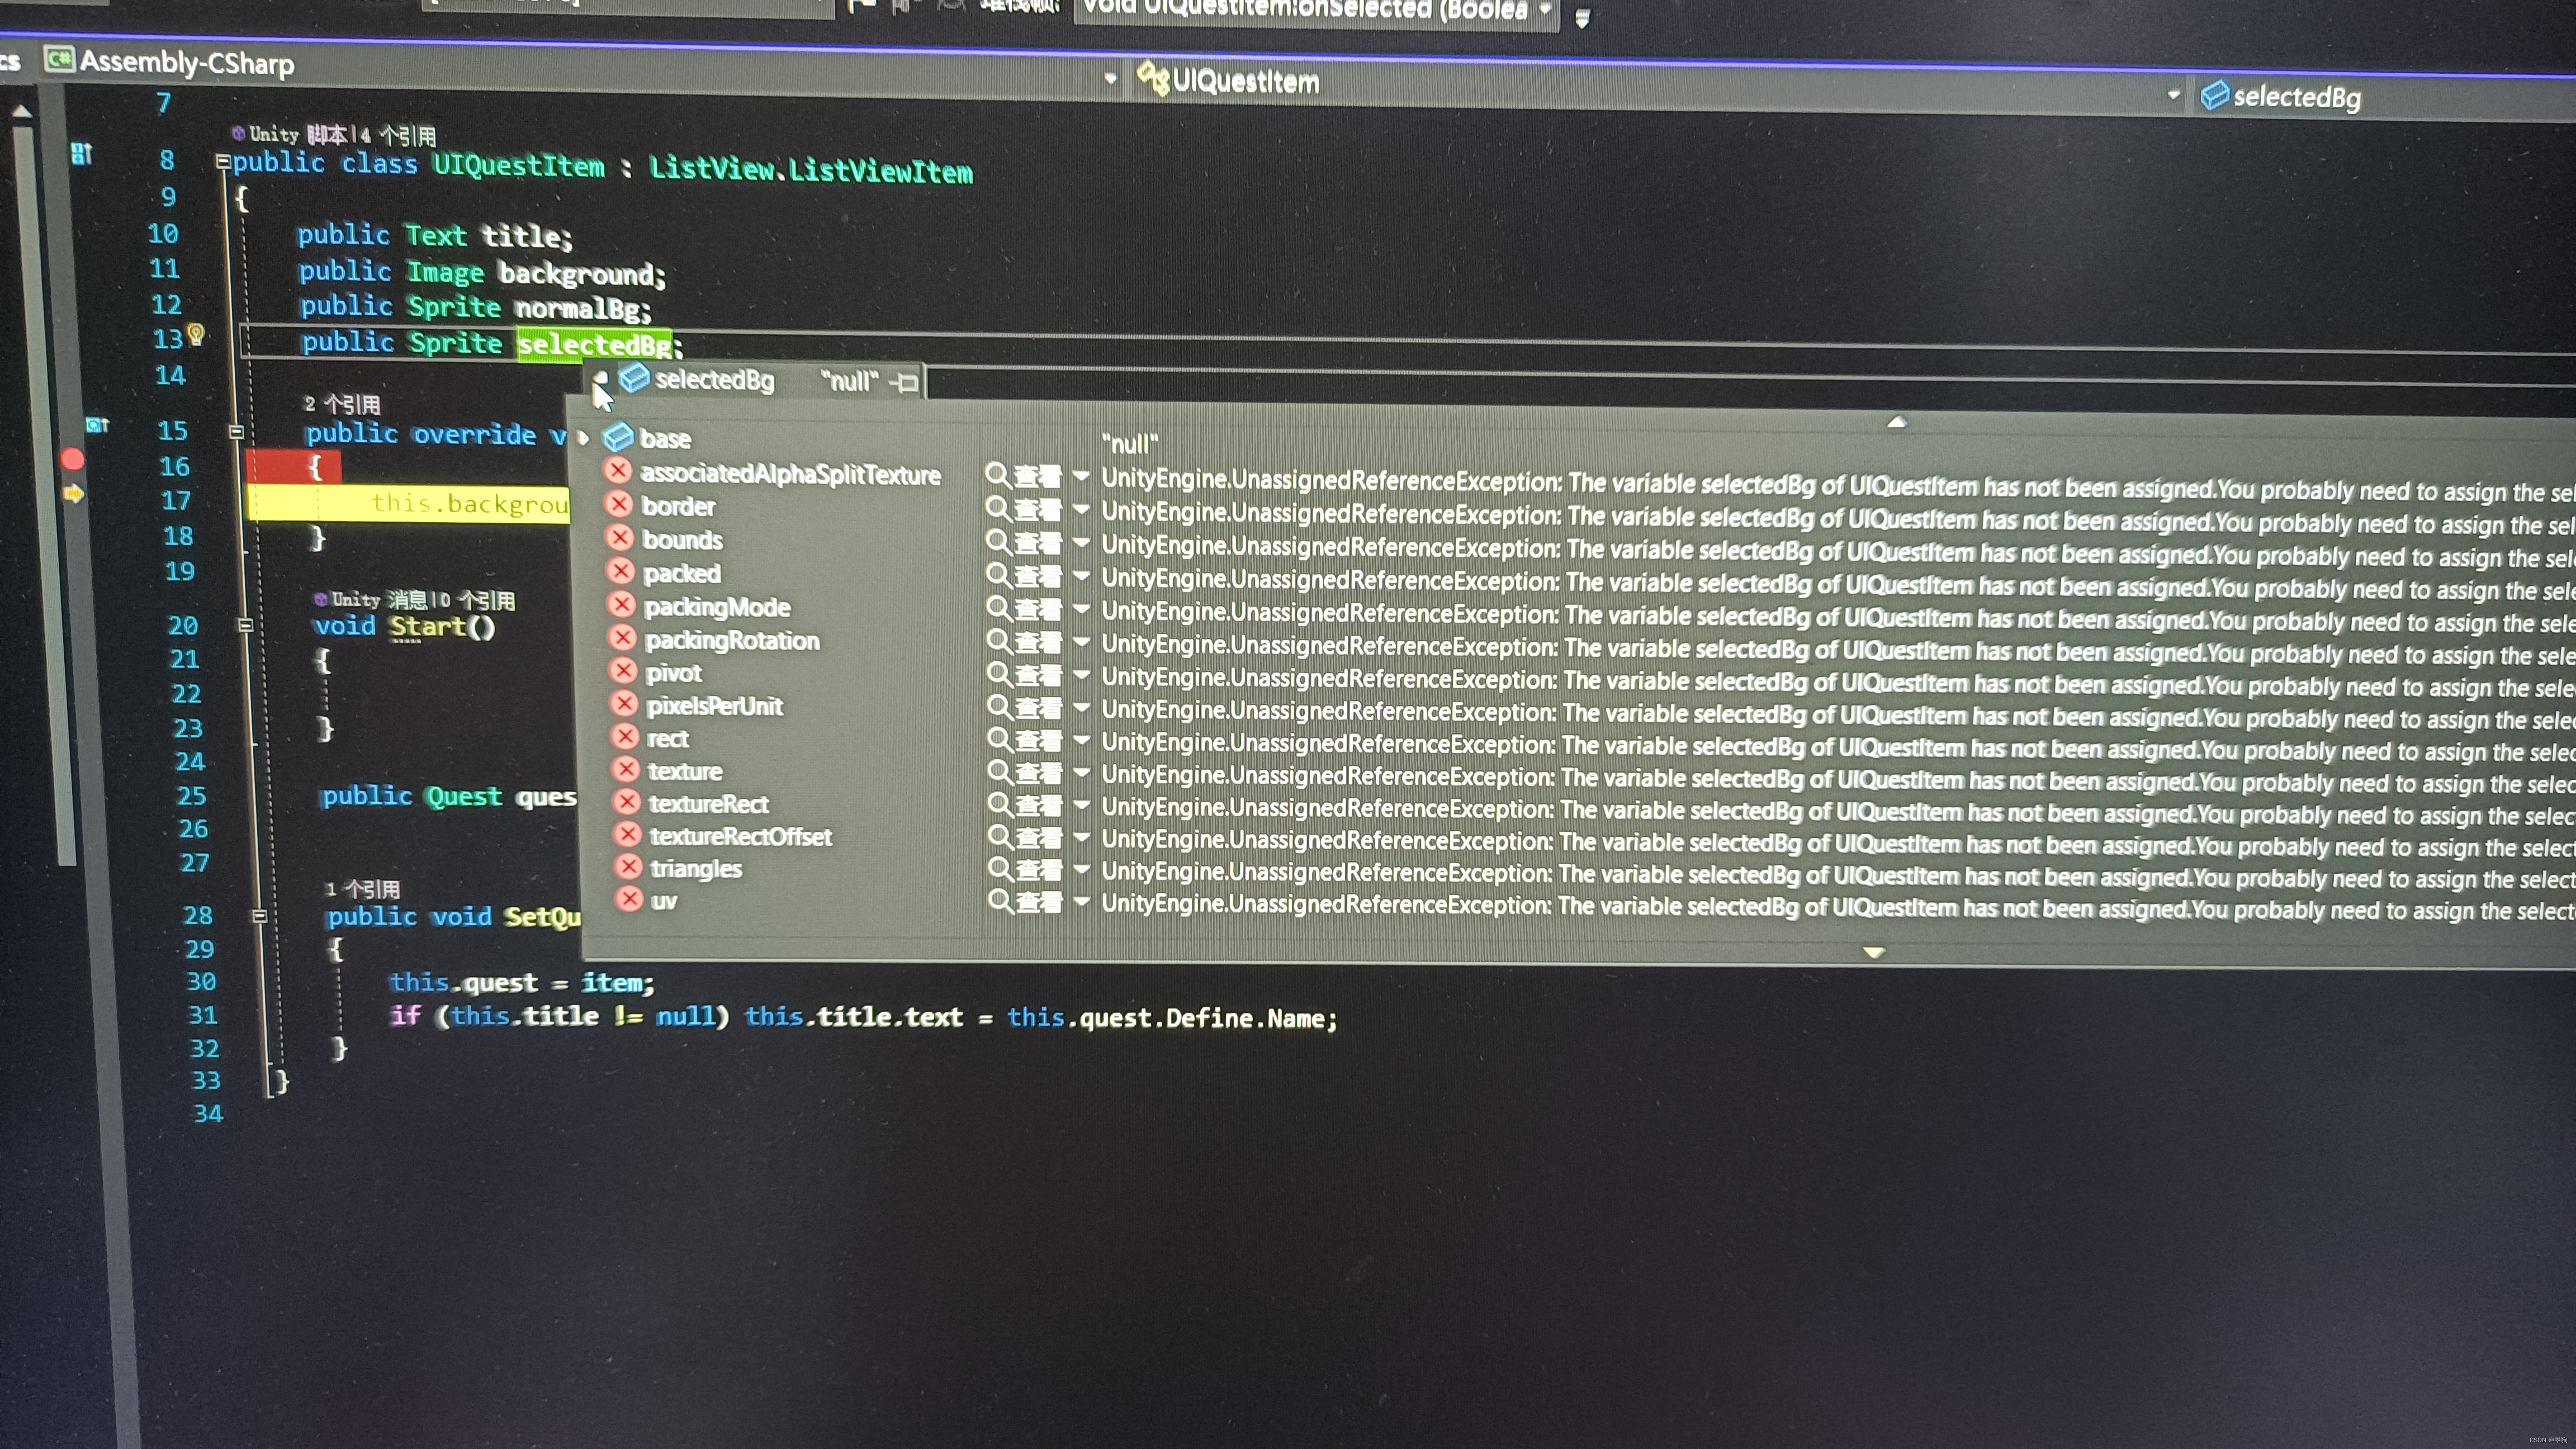2576x1449 pixels.
Task: Collapse the SetQu method outline at line 28
Action: pos(259,915)
